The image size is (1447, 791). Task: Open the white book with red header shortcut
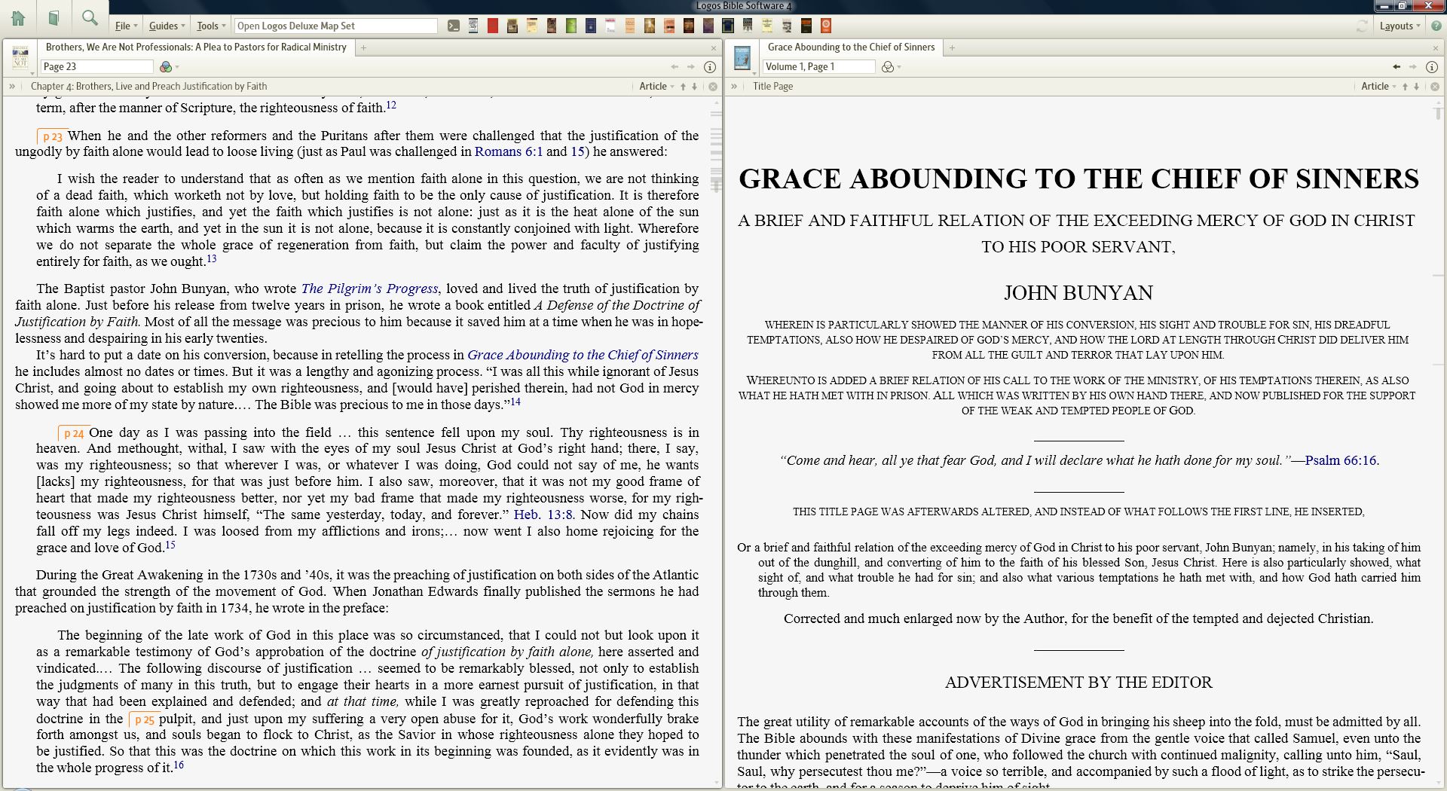click(x=610, y=26)
